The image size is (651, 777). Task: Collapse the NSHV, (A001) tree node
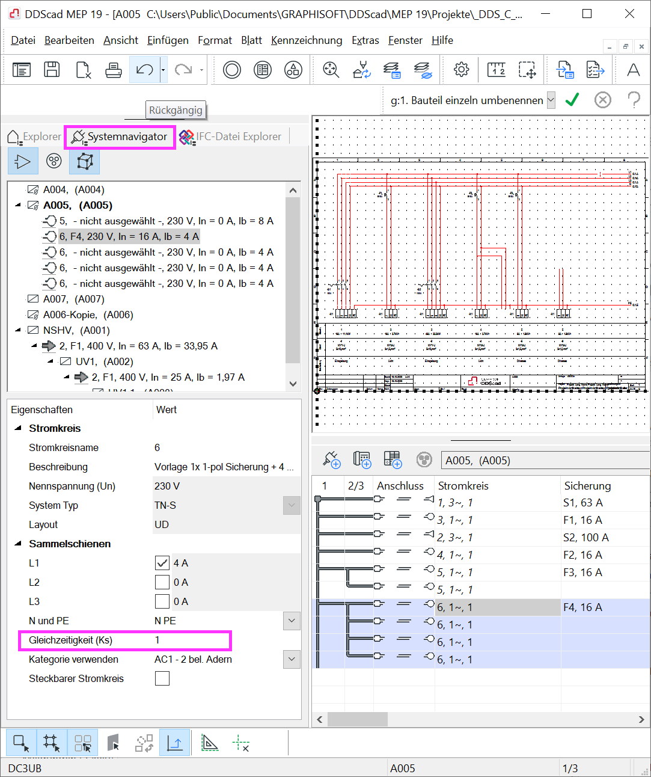pos(18,331)
